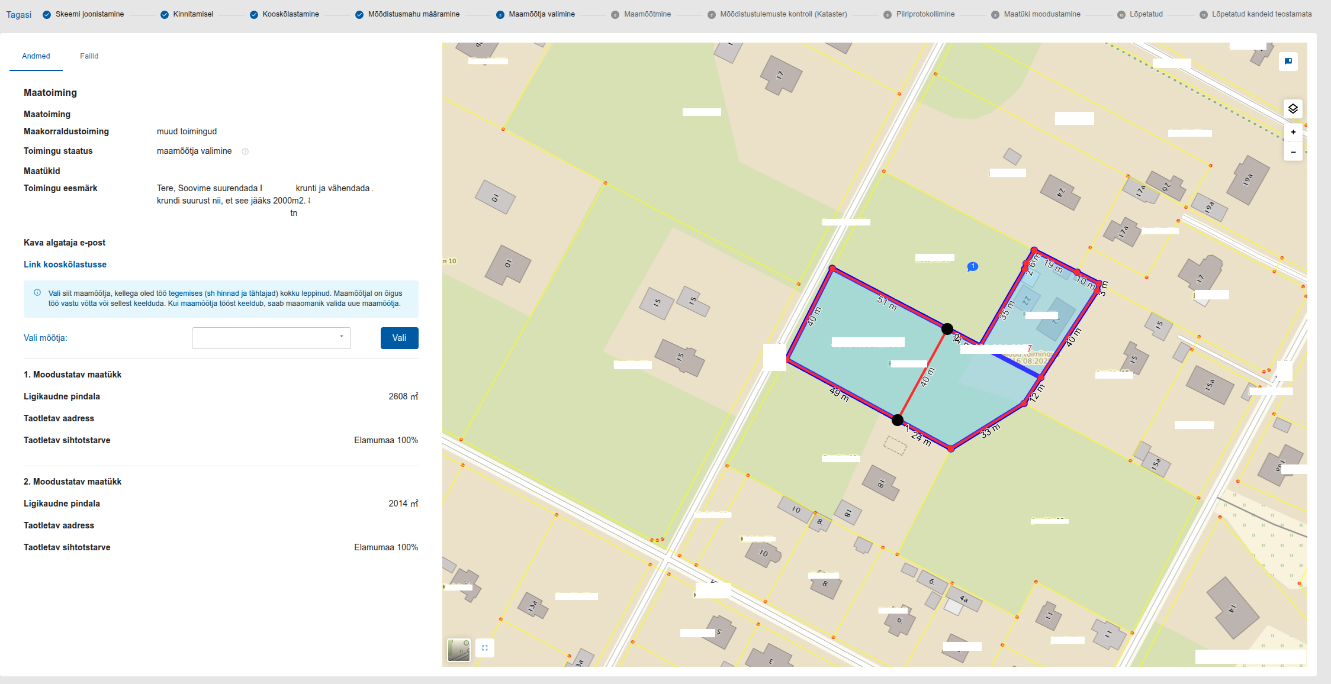Image resolution: width=1331 pixels, height=684 pixels.
Task: Switch basemap using the thumbnail
Action: (x=459, y=650)
